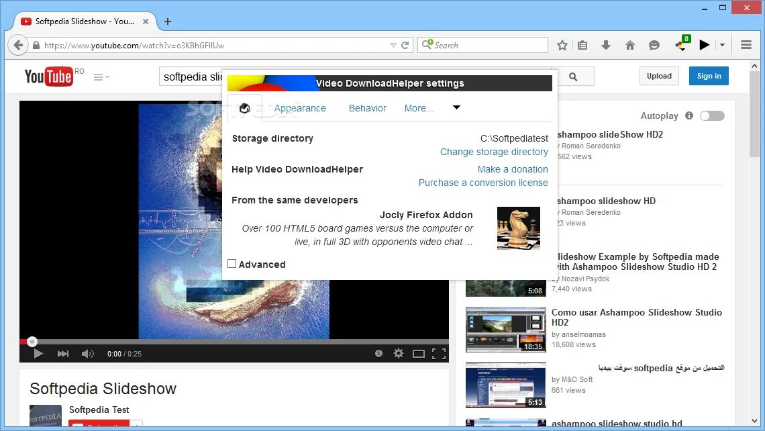The width and height of the screenshot is (765, 431).
Task: Go to the Firefox home page icon
Action: 630,46
